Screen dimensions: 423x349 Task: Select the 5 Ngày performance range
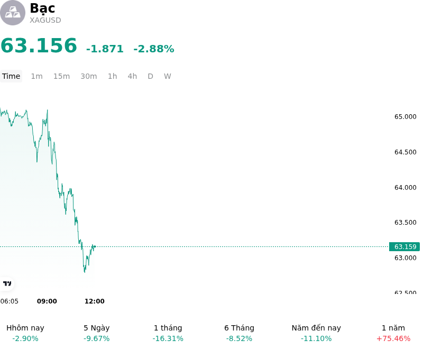(x=97, y=333)
